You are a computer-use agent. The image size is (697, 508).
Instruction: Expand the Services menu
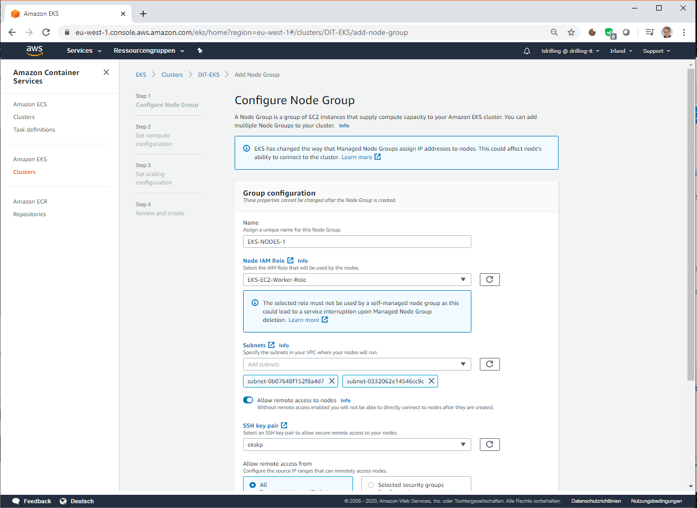tap(84, 51)
